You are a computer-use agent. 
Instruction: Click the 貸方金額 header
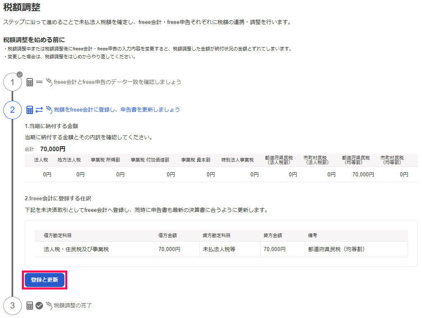tap(273, 235)
